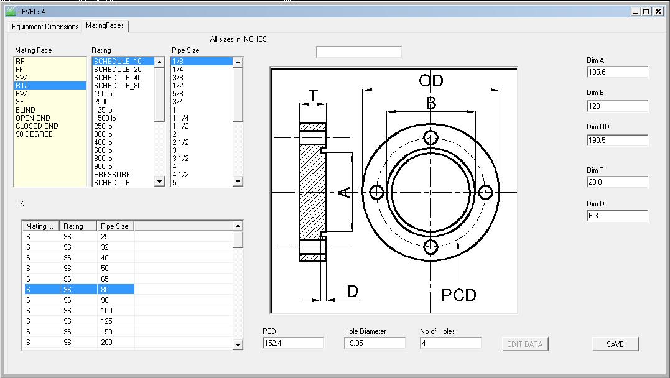Image resolution: width=670 pixels, height=378 pixels.
Task: Pick BW in Mating Face list
Action: (x=50, y=93)
